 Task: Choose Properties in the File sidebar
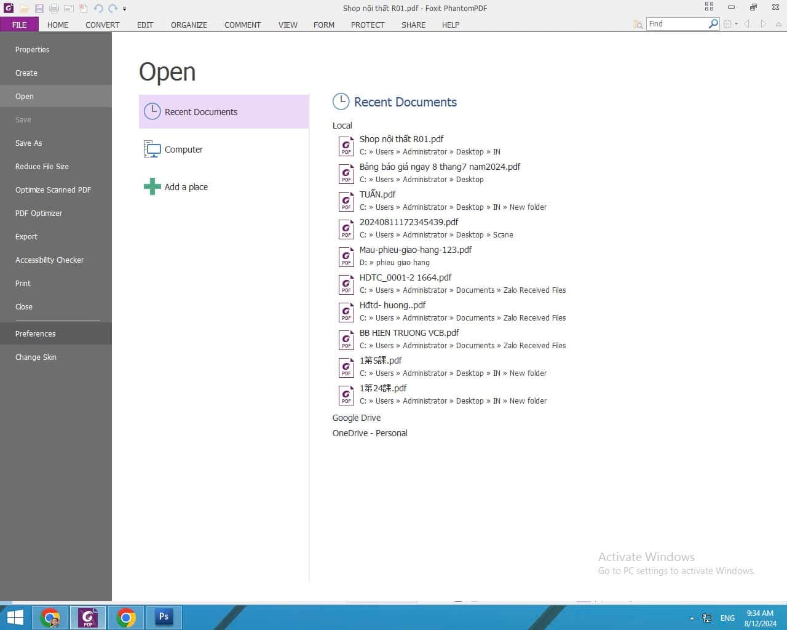coord(56,50)
